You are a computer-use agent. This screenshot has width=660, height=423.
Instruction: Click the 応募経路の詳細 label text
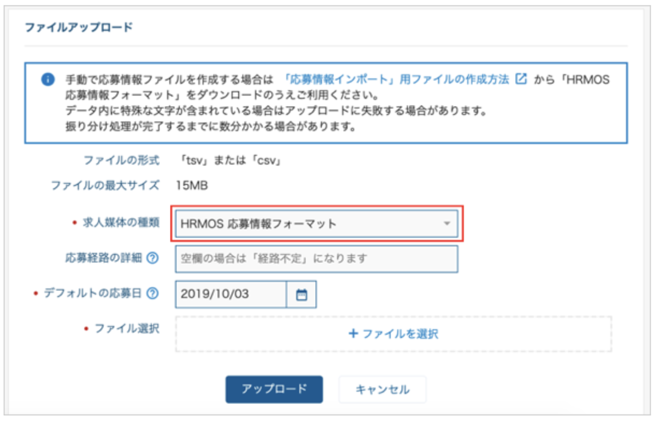(103, 258)
